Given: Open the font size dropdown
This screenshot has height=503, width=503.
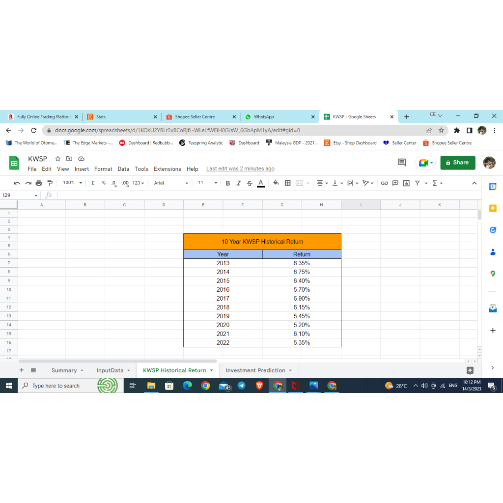Looking at the screenshot, I should pyautogui.click(x=207, y=183).
